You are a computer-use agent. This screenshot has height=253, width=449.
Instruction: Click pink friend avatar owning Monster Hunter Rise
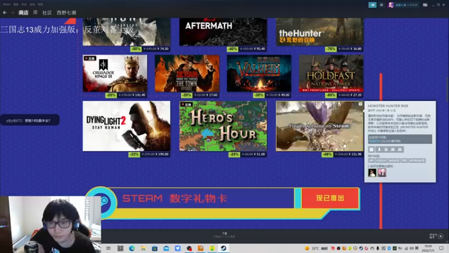[382, 173]
